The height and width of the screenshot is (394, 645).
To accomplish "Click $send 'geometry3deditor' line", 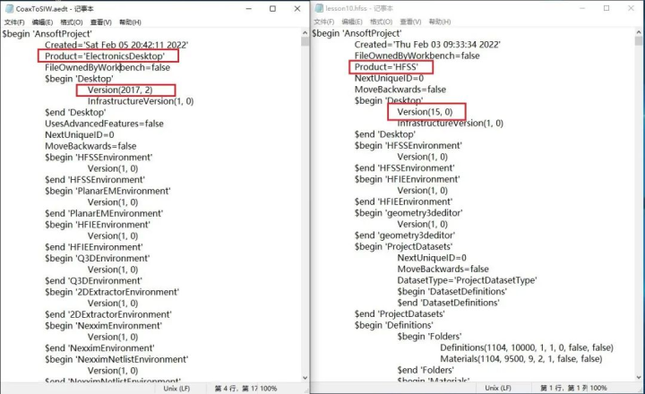I will (405, 236).
